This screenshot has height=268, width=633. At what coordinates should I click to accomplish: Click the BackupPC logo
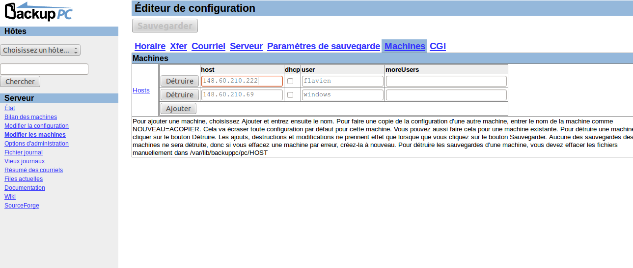click(38, 12)
